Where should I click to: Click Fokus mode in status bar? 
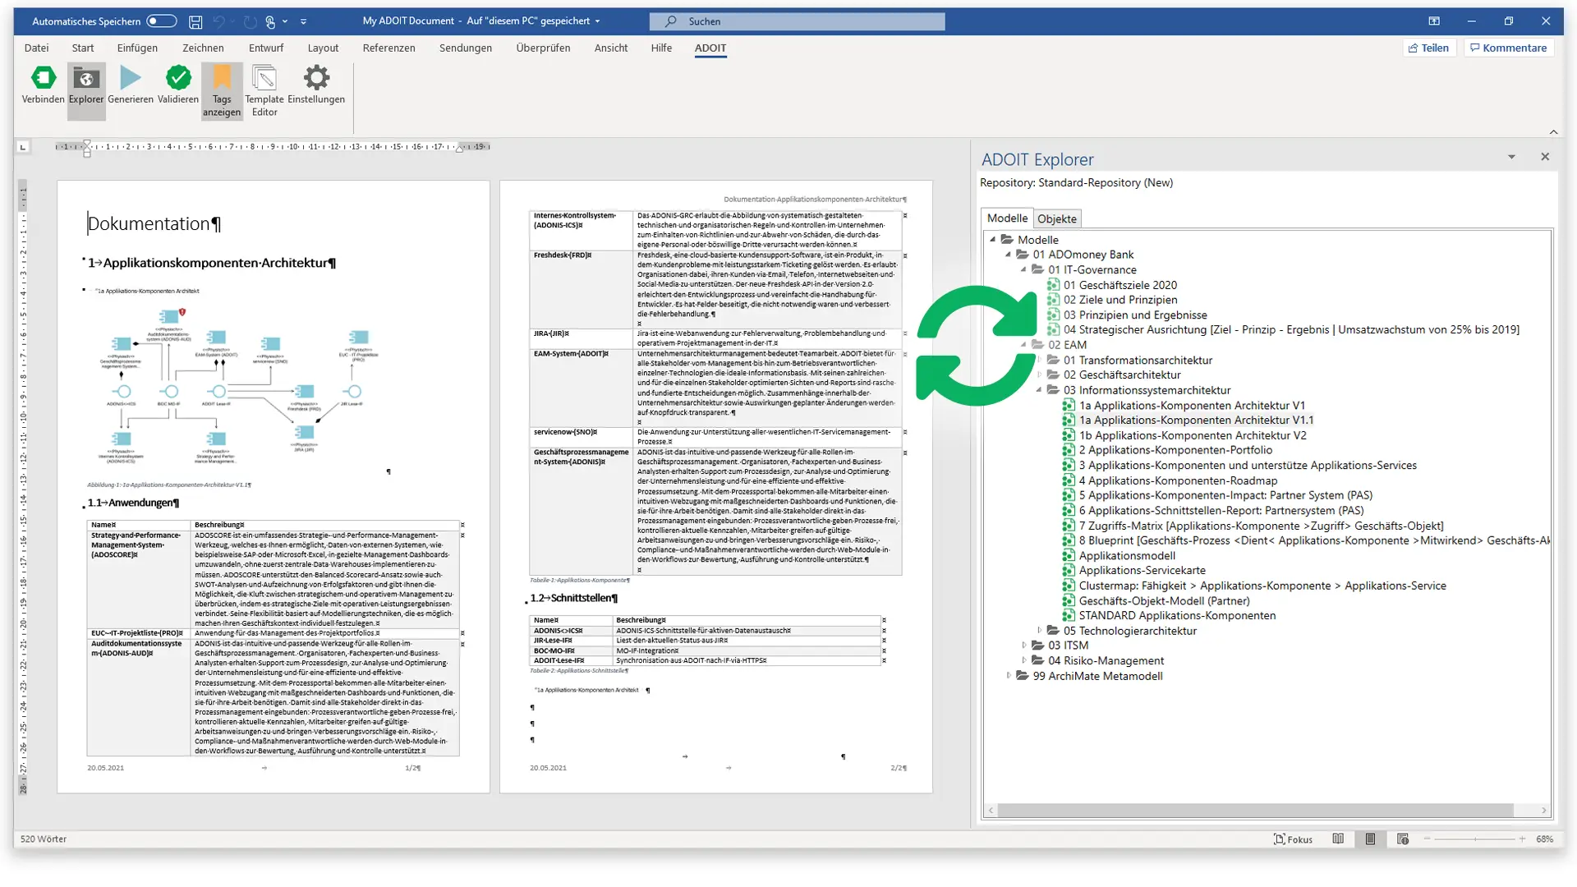1293,839
